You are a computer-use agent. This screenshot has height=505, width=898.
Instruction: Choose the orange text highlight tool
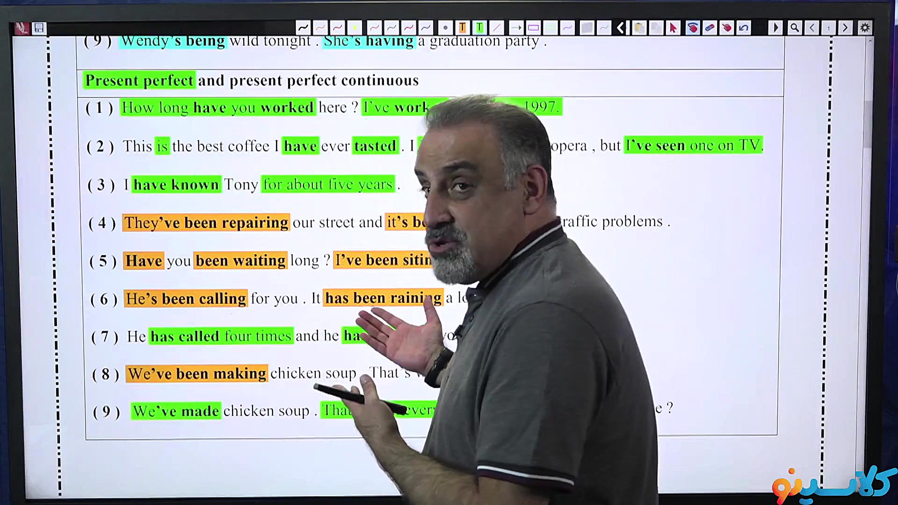coord(462,28)
